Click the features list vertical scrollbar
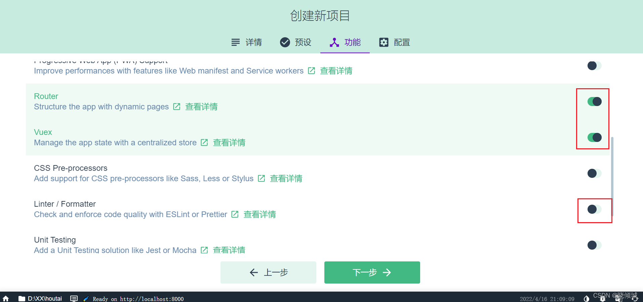Screen dimensions: 643x302 [612, 176]
